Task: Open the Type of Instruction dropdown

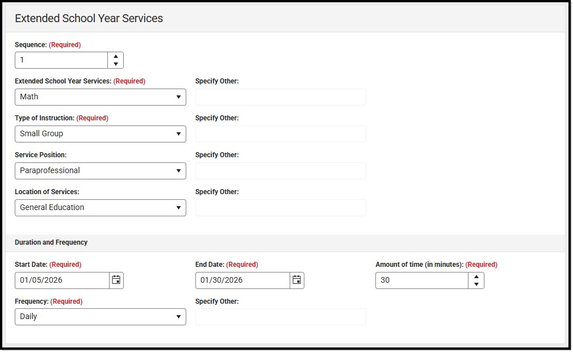Action: (100, 134)
